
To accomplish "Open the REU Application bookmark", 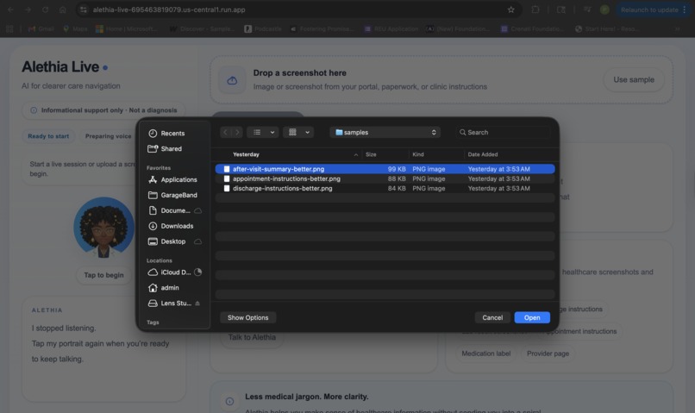I will (x=391, y=28).
